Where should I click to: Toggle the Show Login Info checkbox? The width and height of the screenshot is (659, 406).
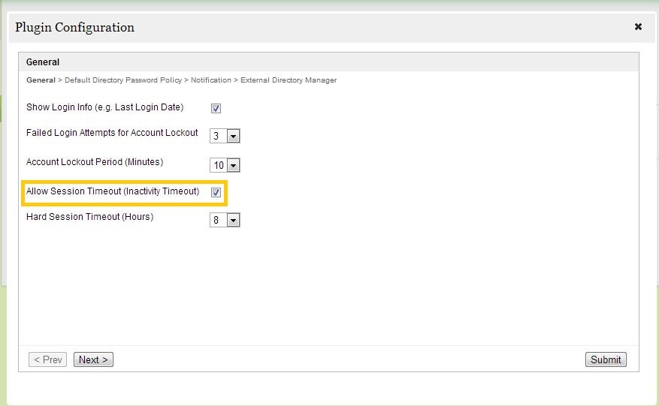(216, 108)
